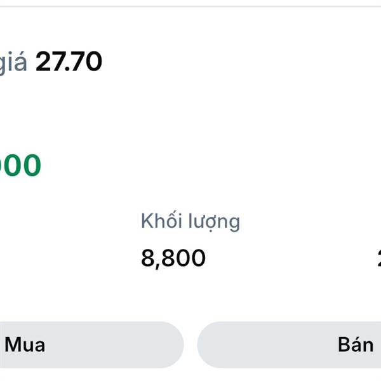
Task: Click the grey area left of Bán text
Action: coord(267,345)
